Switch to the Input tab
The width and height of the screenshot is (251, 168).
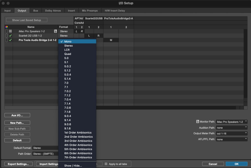click(7, 10)
